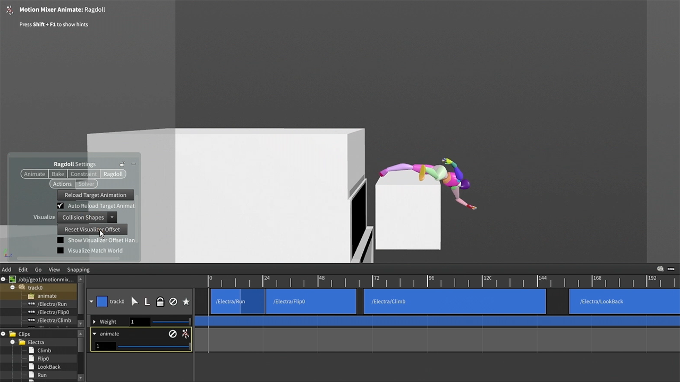Lock track0 with the padlock icon
This screenshot has width=680, height=382.
pos(160,301)
